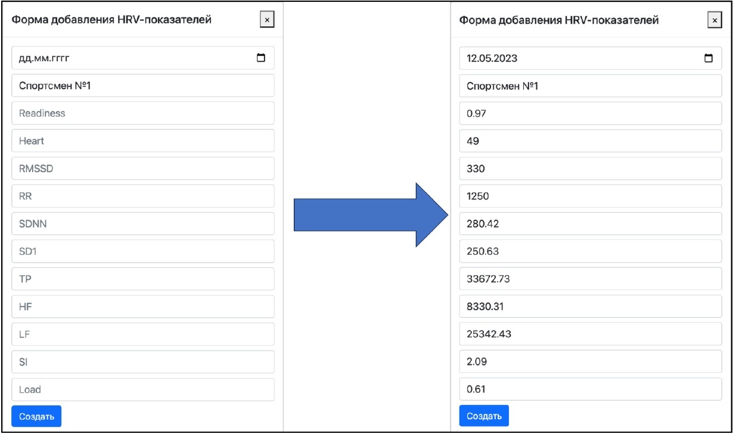
Task: Click the field containing 2.09
Action: pos(590,362)
